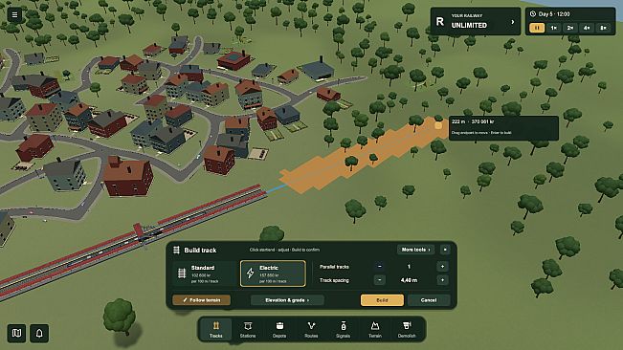Screen dimensions: 623x350
Task: Open the notifications bell
Action: 39,333
